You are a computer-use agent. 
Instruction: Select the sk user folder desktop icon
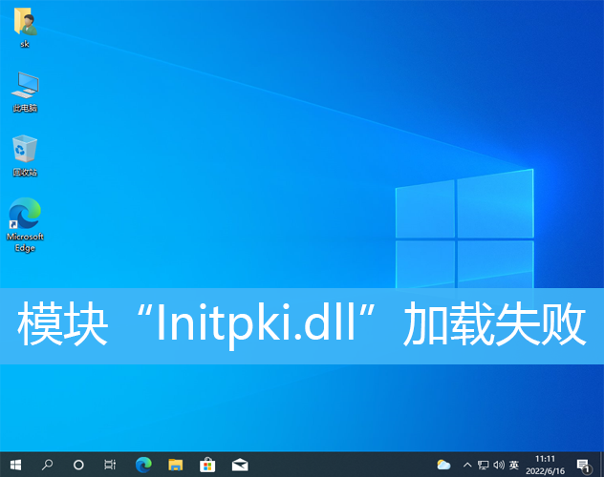25,25
